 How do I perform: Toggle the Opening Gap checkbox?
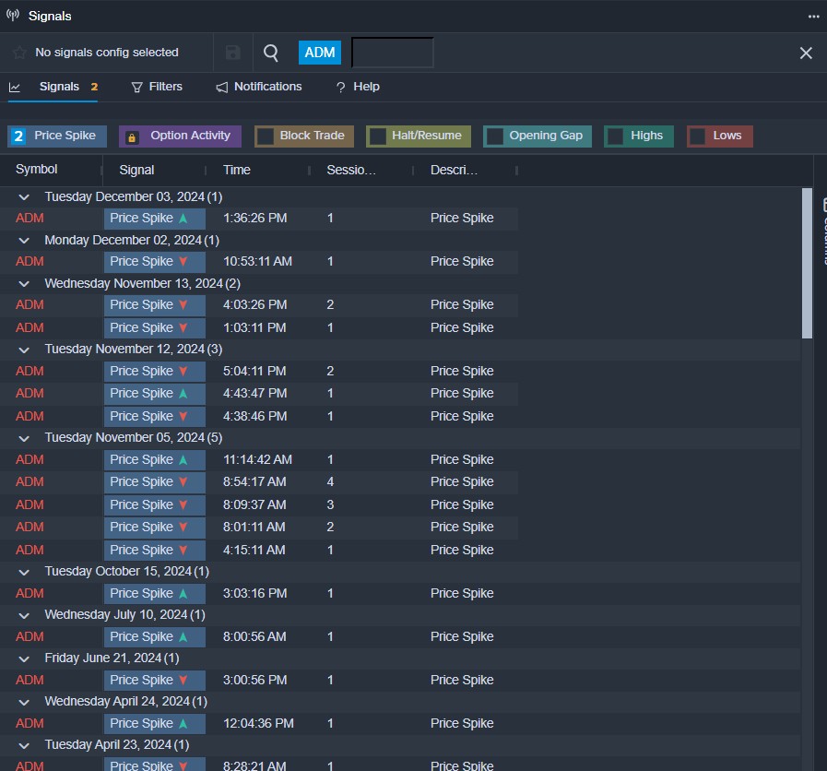pyautogui.click(x=495, y=136)
